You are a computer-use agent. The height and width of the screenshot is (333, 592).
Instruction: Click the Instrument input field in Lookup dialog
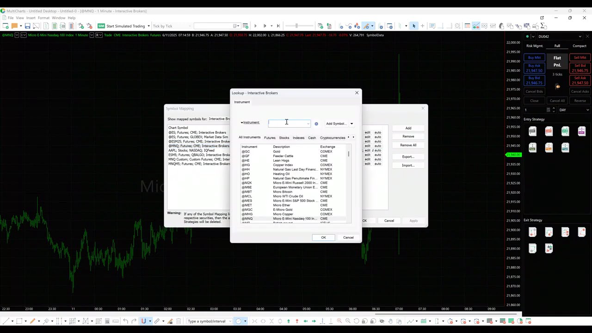289,123
